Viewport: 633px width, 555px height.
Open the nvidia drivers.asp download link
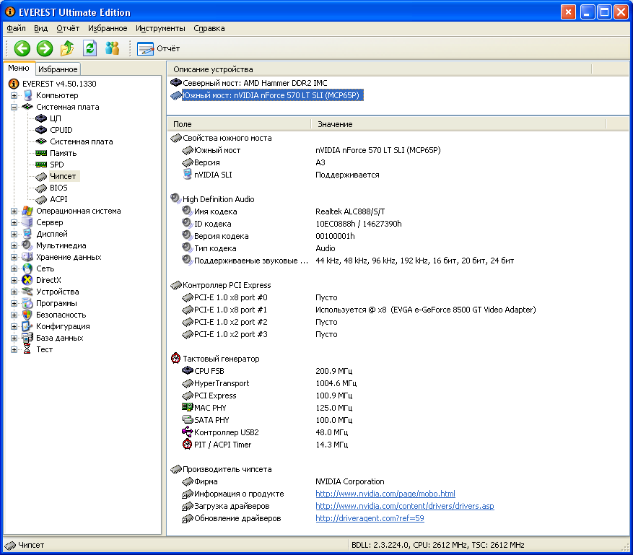click(404, 506)
